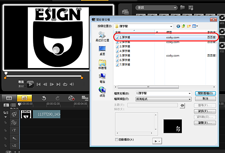Jump to start in preview controls
Viewport: 225px width, 153px height.
(x=39, y=84)
